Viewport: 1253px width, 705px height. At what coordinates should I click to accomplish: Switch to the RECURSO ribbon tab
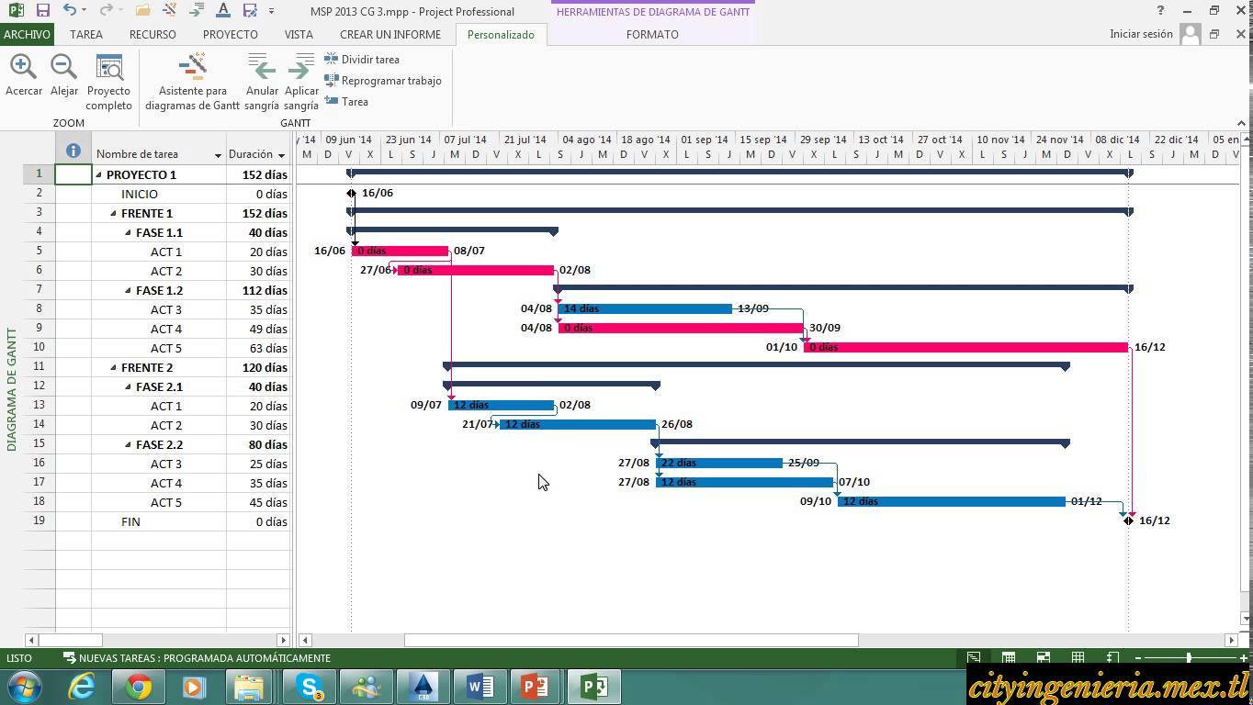[152, 34]
